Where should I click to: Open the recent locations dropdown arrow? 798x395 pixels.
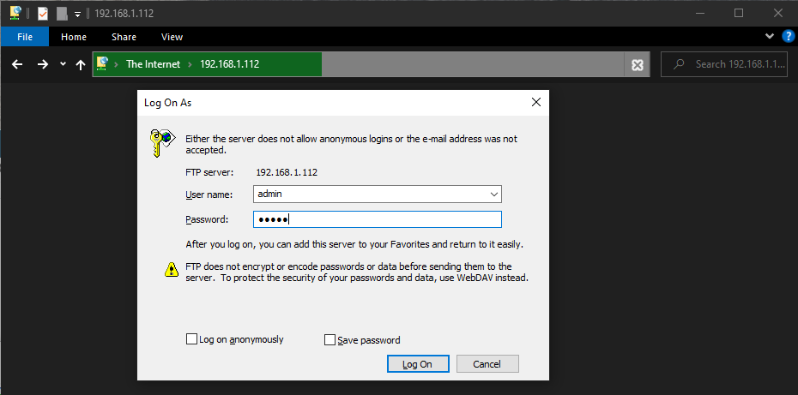pyautogui.click(x=63, y=64)
